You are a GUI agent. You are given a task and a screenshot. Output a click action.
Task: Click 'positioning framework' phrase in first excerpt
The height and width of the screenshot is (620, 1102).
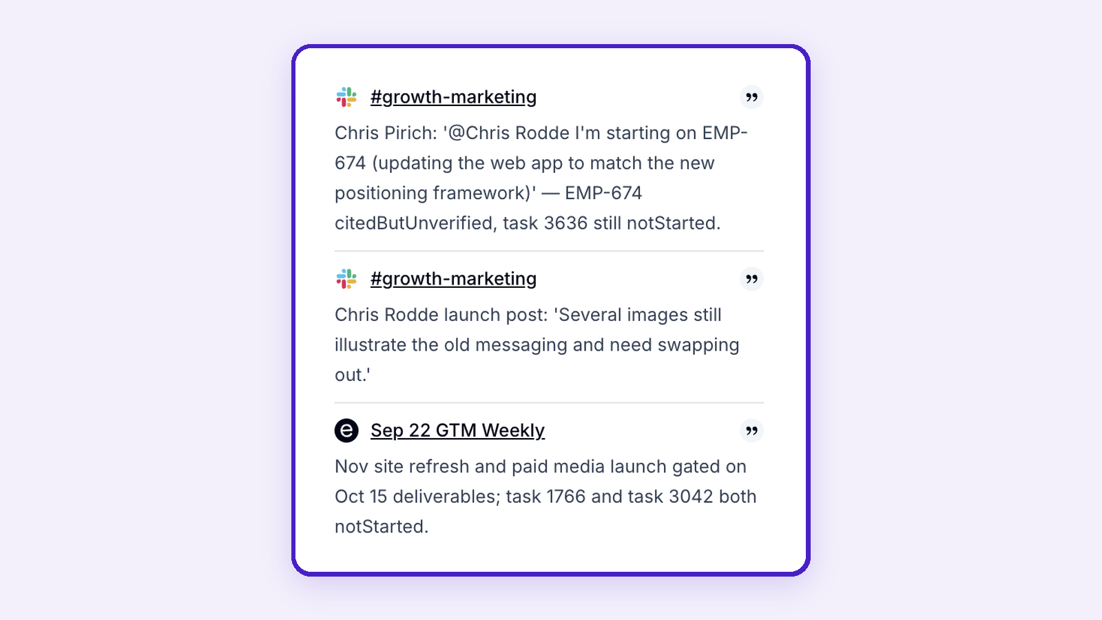point(432,194)
